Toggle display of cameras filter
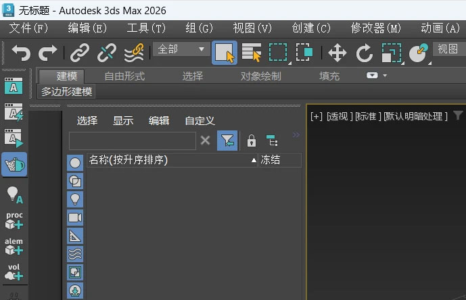The image size is (466, 300). click(x=75, y=218)
